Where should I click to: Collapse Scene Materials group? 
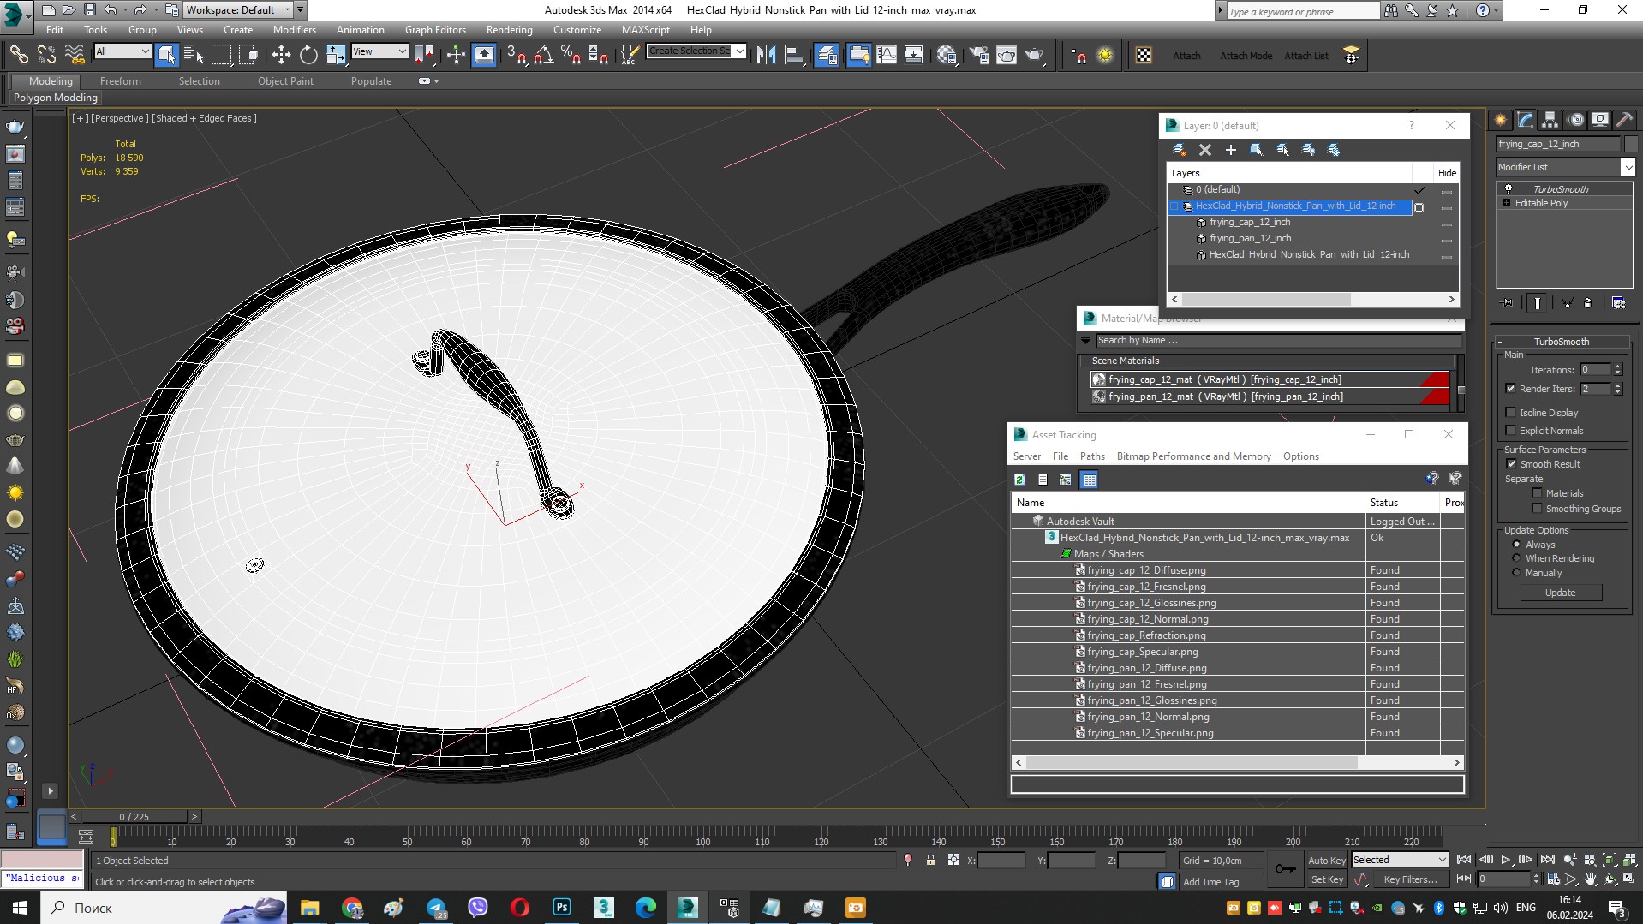(1085, 361)
